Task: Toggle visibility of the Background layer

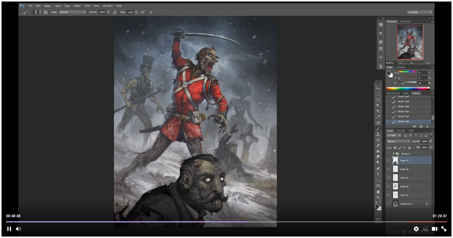Action: [389, 204]
